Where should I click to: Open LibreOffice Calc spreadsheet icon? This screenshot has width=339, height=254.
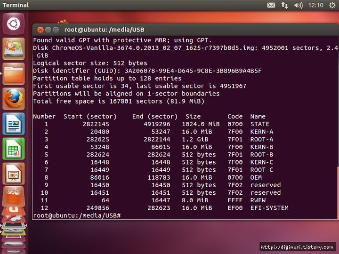pos(13,149)
